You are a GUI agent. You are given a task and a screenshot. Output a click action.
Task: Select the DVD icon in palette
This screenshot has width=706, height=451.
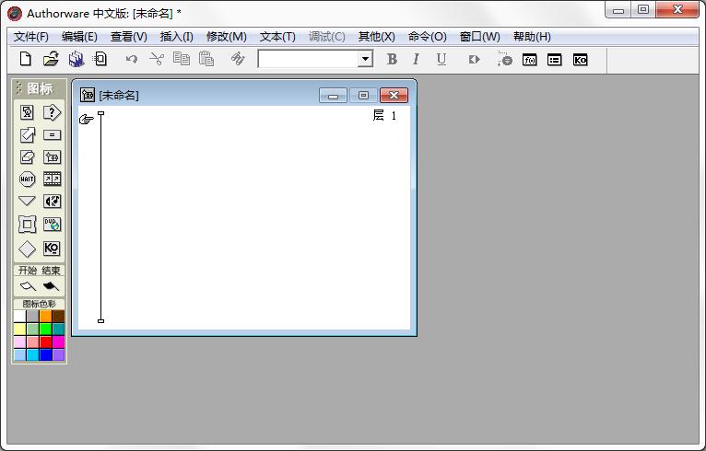52,225
